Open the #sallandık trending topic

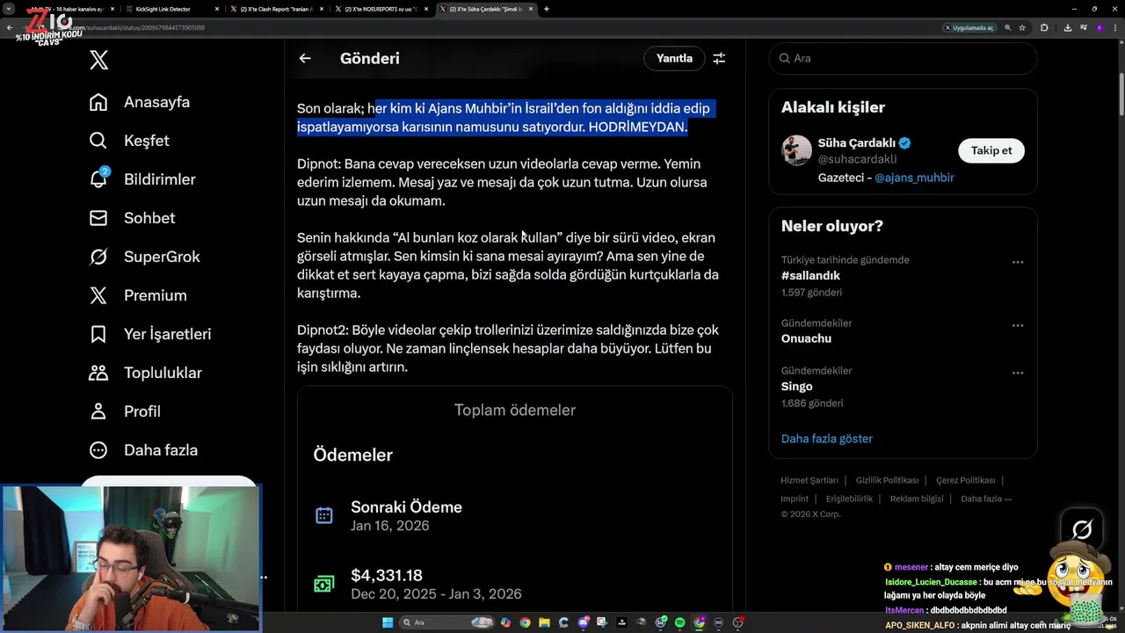(x=810, y=276)
